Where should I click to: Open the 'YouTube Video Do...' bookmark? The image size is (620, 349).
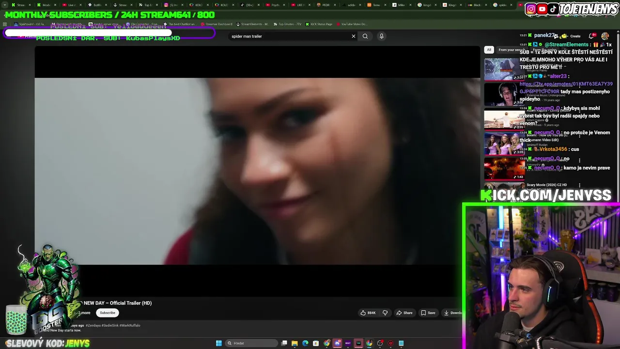(351, 24)
